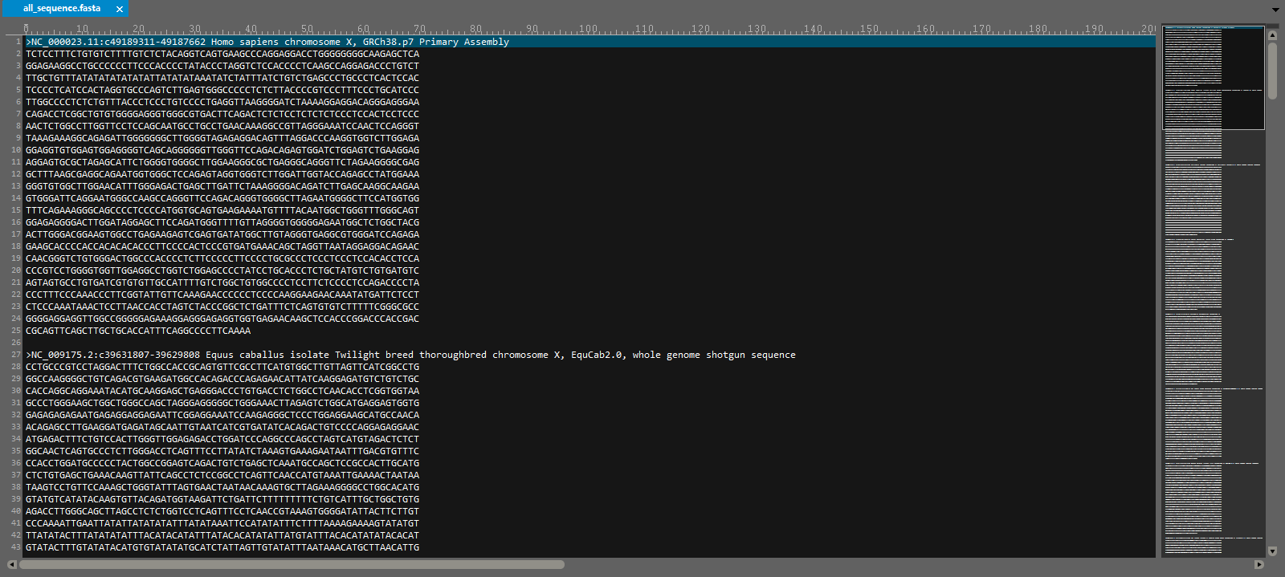Click sequence line starting CAACGGGTCTGTGGGACTGG
The height and width of the screenshot is (577, 1285).
pos(222,258)
